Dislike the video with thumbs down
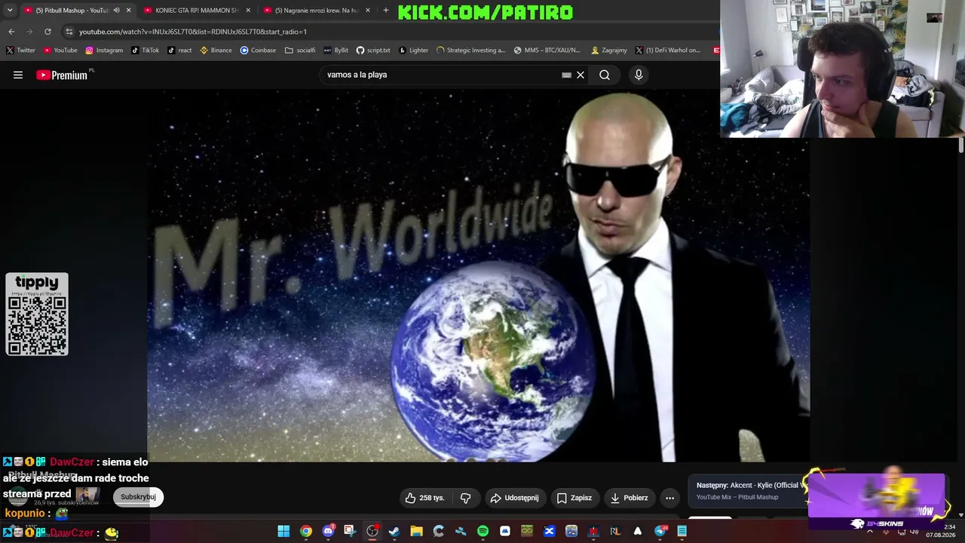The width and height of the screenshot is (965, 543). pyautogui.click(x=466, y=498)
